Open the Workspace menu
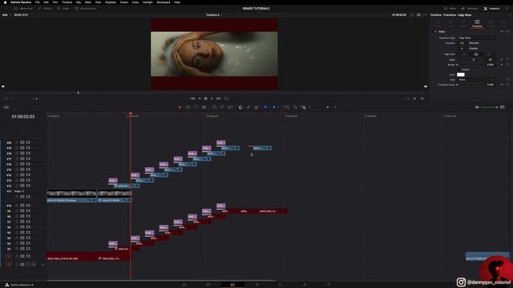This screenshot has width=513, height=288. [164, 2]
